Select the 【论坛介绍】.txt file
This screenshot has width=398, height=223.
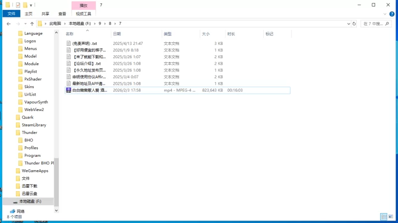[87, 64]
